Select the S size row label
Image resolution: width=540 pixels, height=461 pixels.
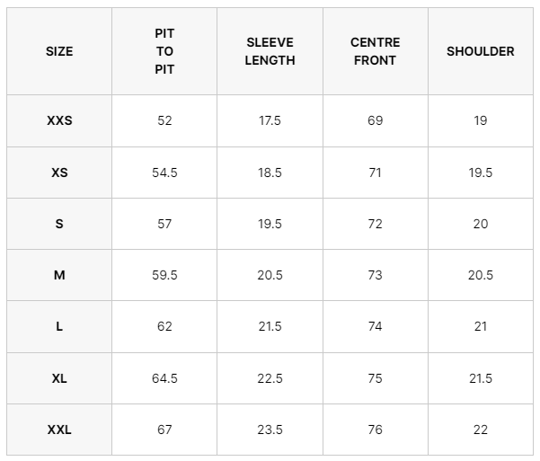pyautogui.click(x=59, y=224)
